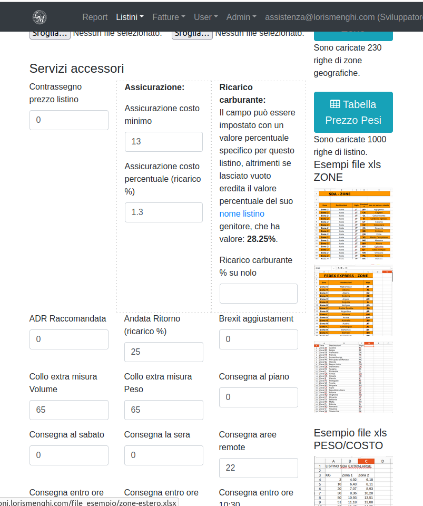423x506 pixels.
Task: Click the Consegna aree remote field
Action: tap(258, 468)
